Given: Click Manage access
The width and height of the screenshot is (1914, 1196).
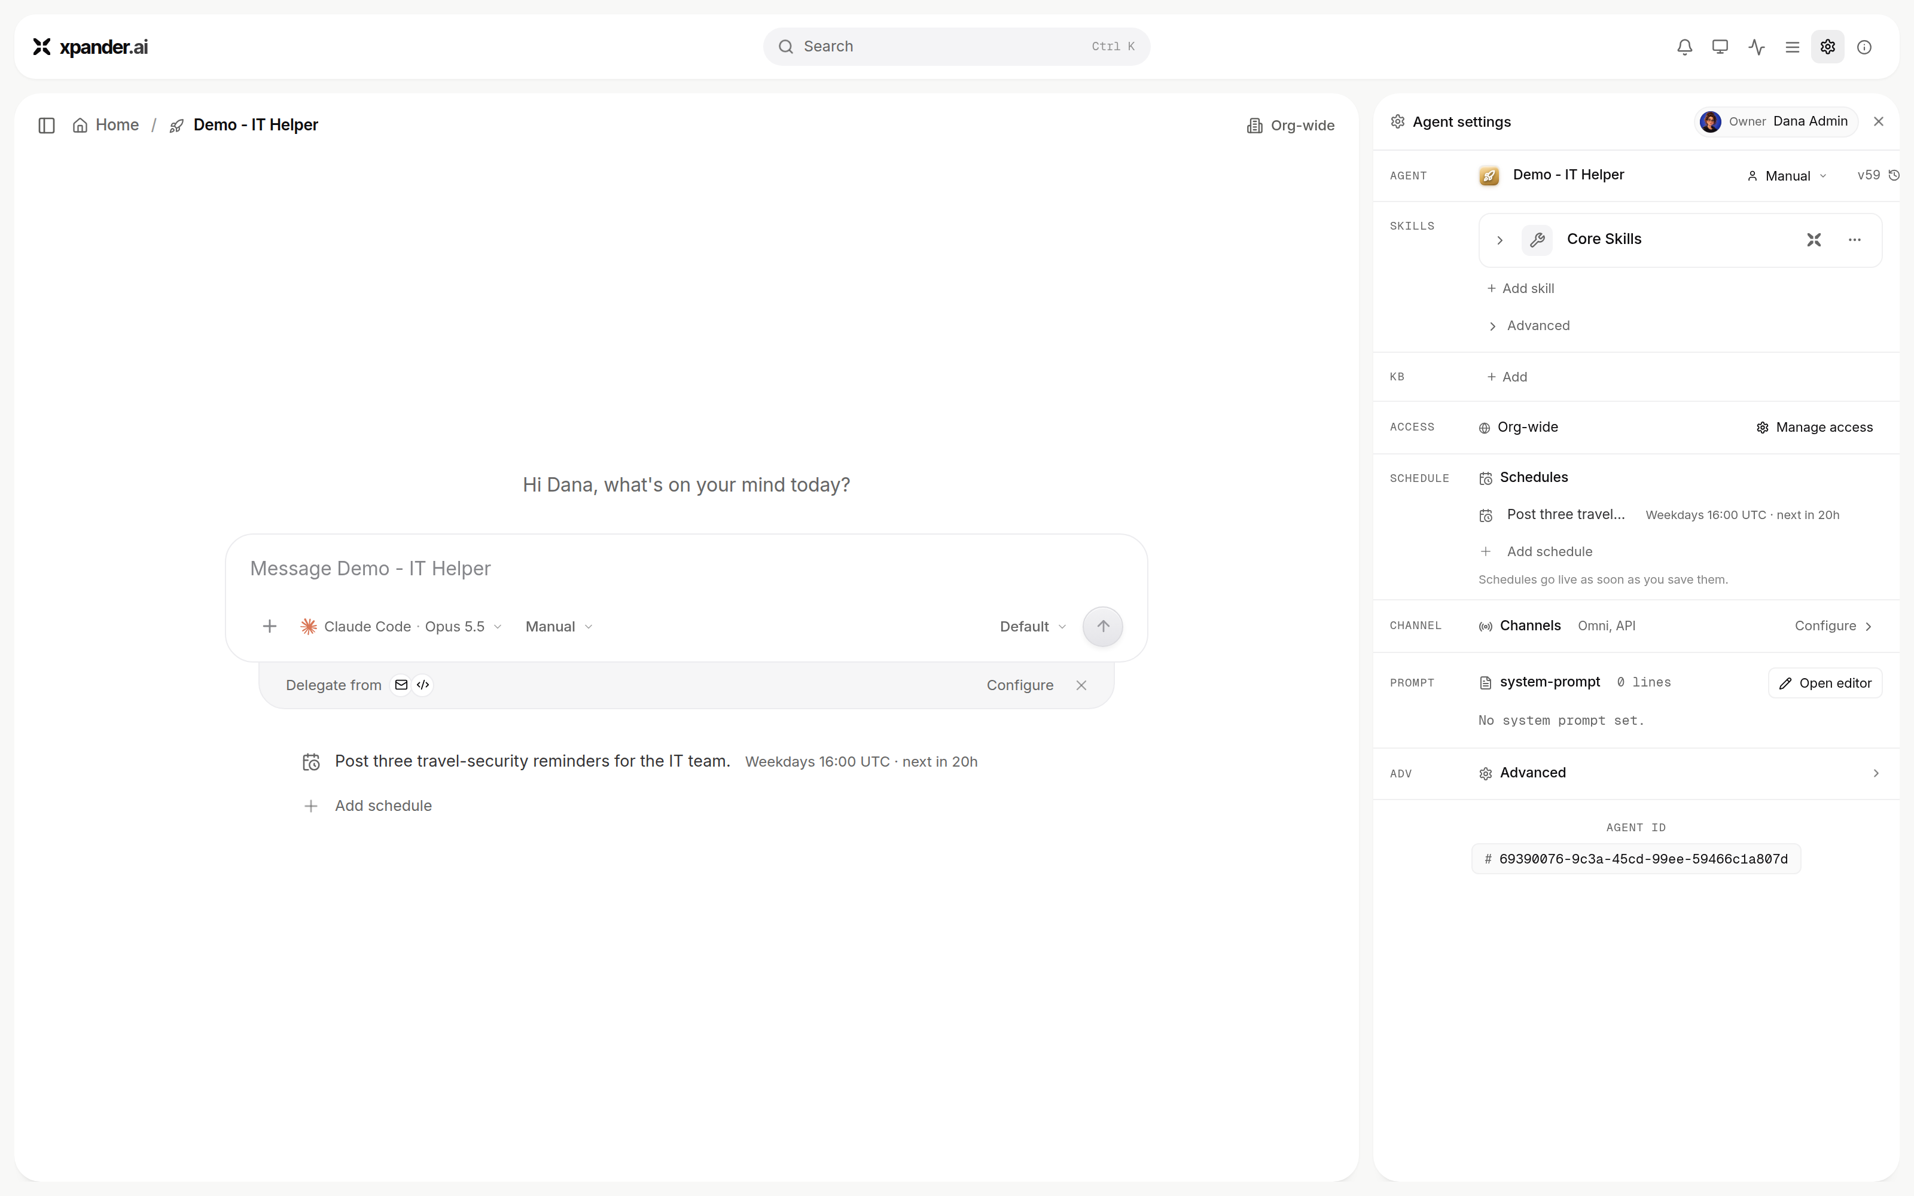Looking at the screenshot, I should click(1814, 427).
